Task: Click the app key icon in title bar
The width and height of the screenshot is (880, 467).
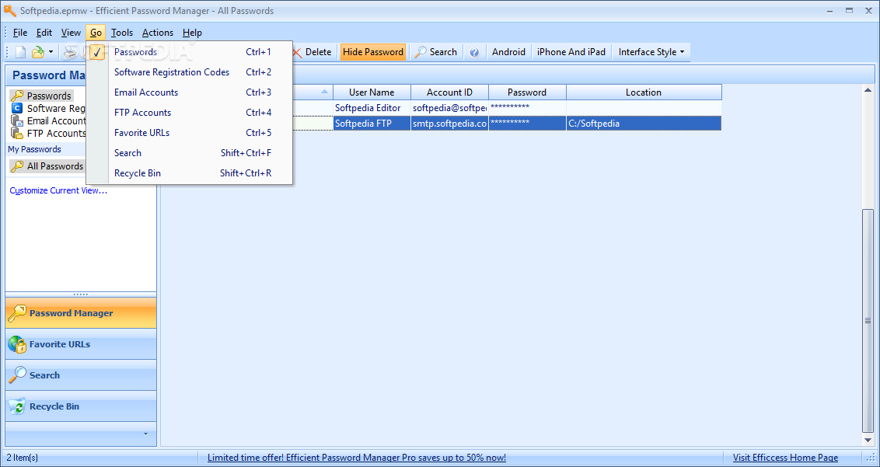Action: coord(9,10)
